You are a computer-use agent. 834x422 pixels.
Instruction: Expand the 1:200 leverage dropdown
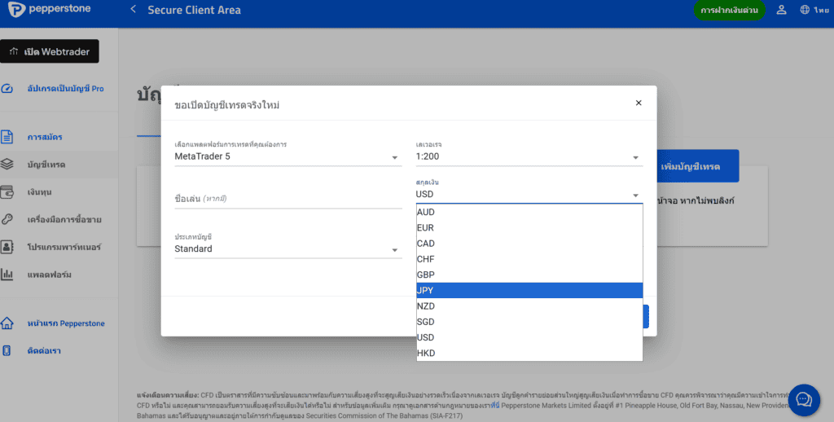tap(529, 156)
